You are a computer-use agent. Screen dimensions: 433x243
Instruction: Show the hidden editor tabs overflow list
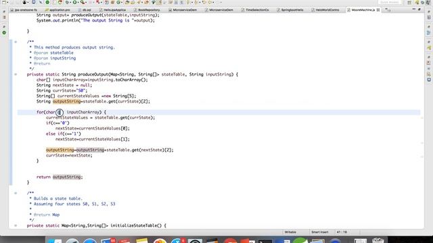click(x=388, y=10)
